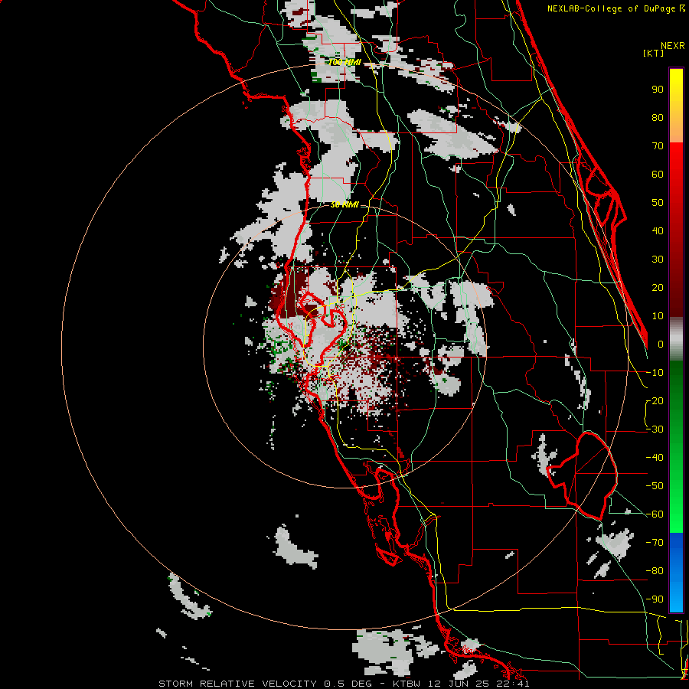Click the STORM RELATIVE VELOCITY footer text
The height and width of the screenshot is (689, 689).
pyautogui.click(x=237, y=684)
